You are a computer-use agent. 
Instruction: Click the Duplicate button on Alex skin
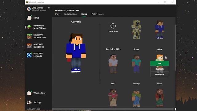[159, 69]
